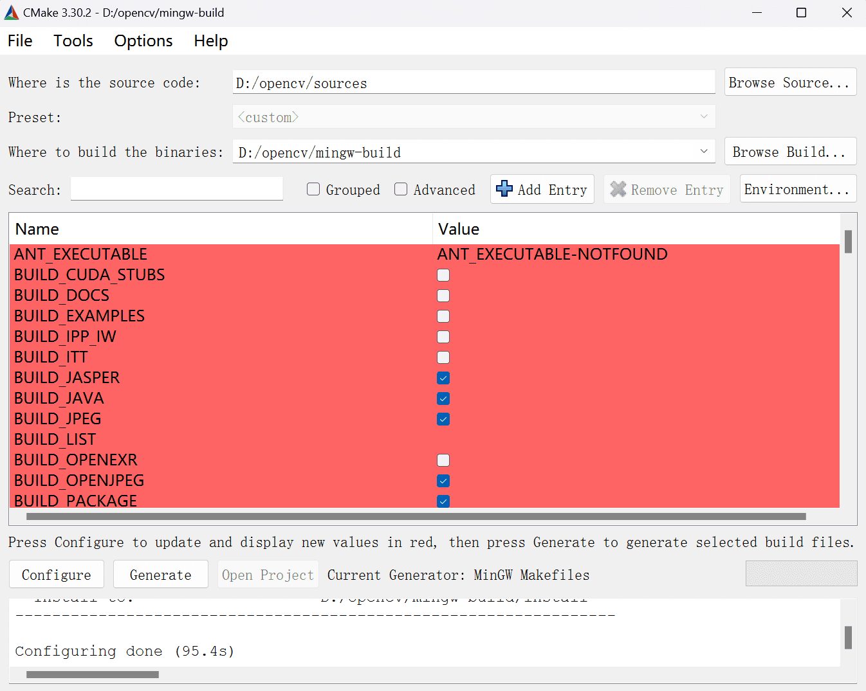Viewport: 866px width, 691px height.
Task: Click the Generate button
Action: [161, 575]
